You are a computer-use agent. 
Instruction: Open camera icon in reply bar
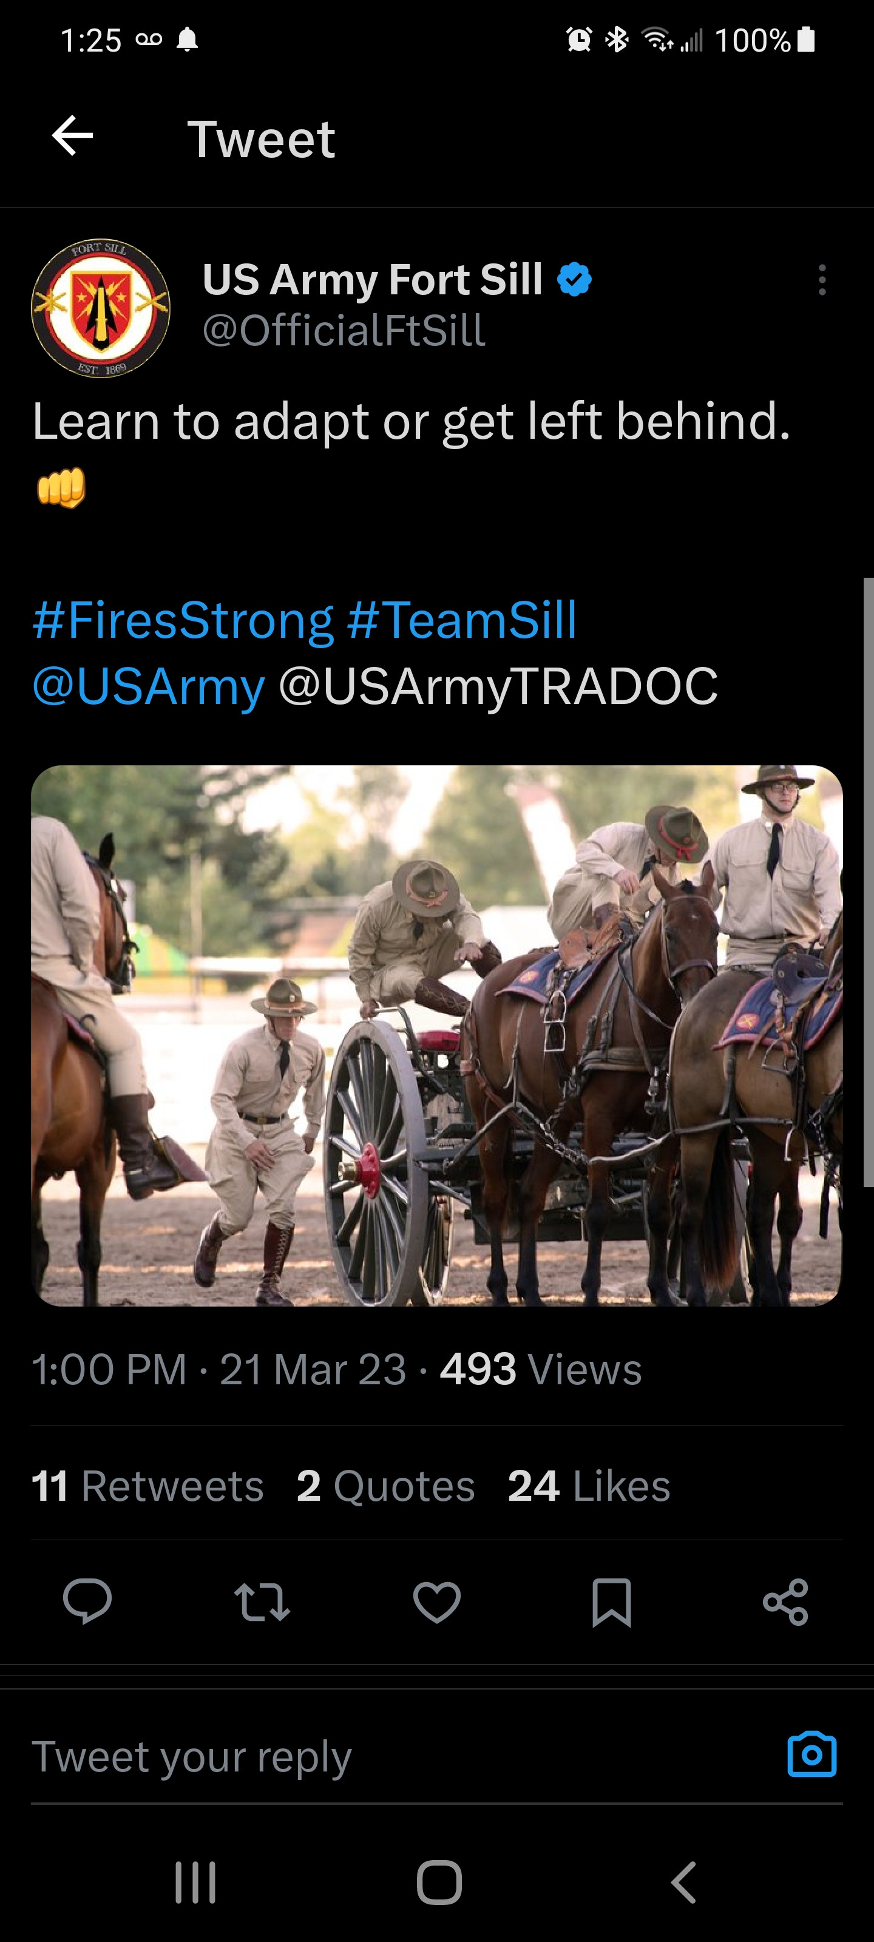811,1755
